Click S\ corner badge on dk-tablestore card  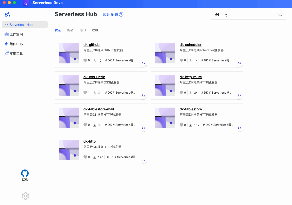coord(239,128)
